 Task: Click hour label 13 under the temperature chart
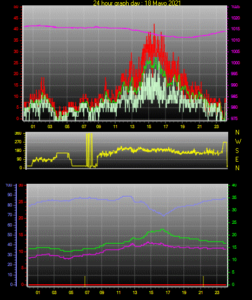[135, 292]
